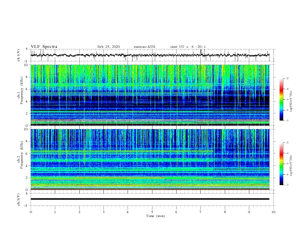308x238 pixels.
Task: Click the "-5" tick on ch.1 colorbar
Action: click(287, 100)
